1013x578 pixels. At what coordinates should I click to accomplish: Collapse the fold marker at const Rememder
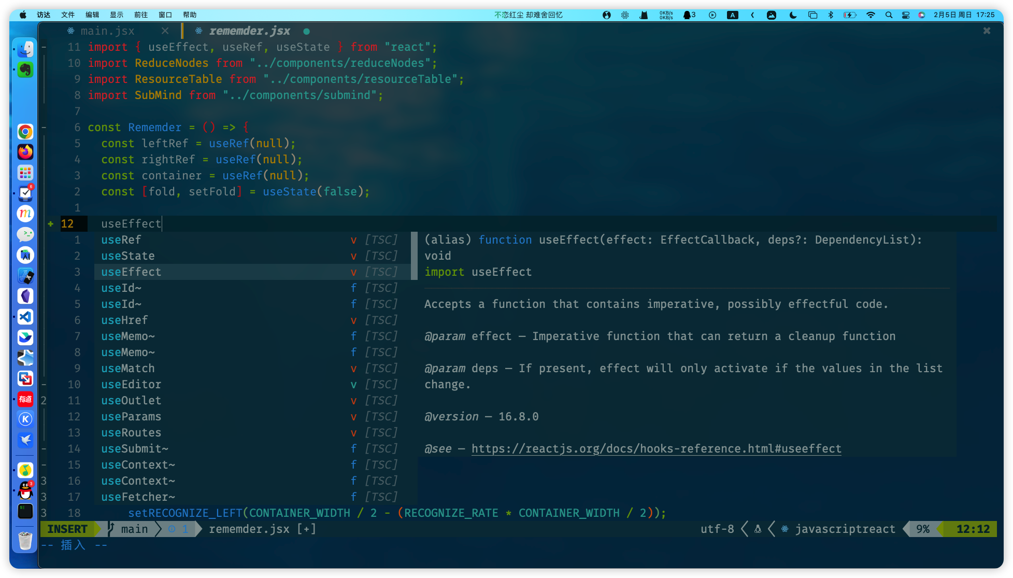click(44, 128)
